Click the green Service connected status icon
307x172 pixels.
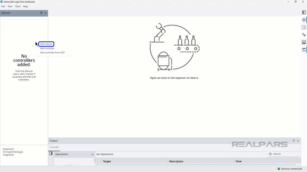(x=279, y=169)
